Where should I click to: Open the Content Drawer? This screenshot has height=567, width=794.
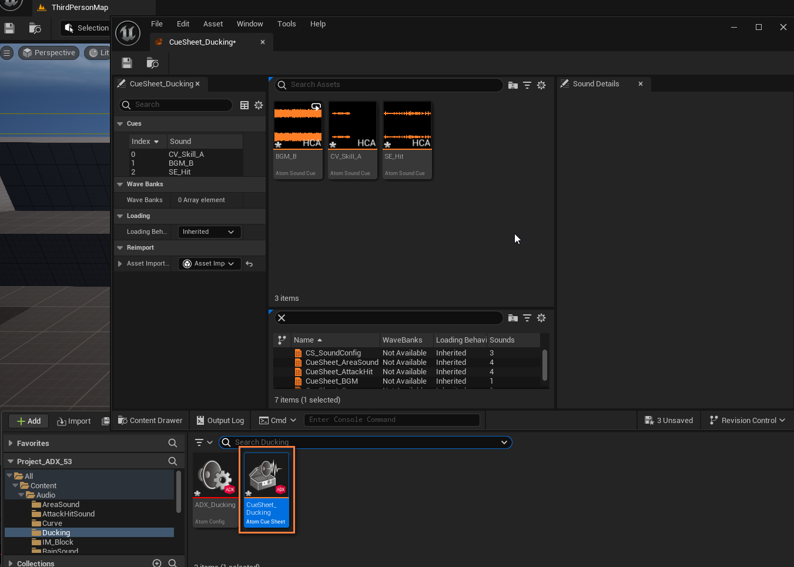150,420
